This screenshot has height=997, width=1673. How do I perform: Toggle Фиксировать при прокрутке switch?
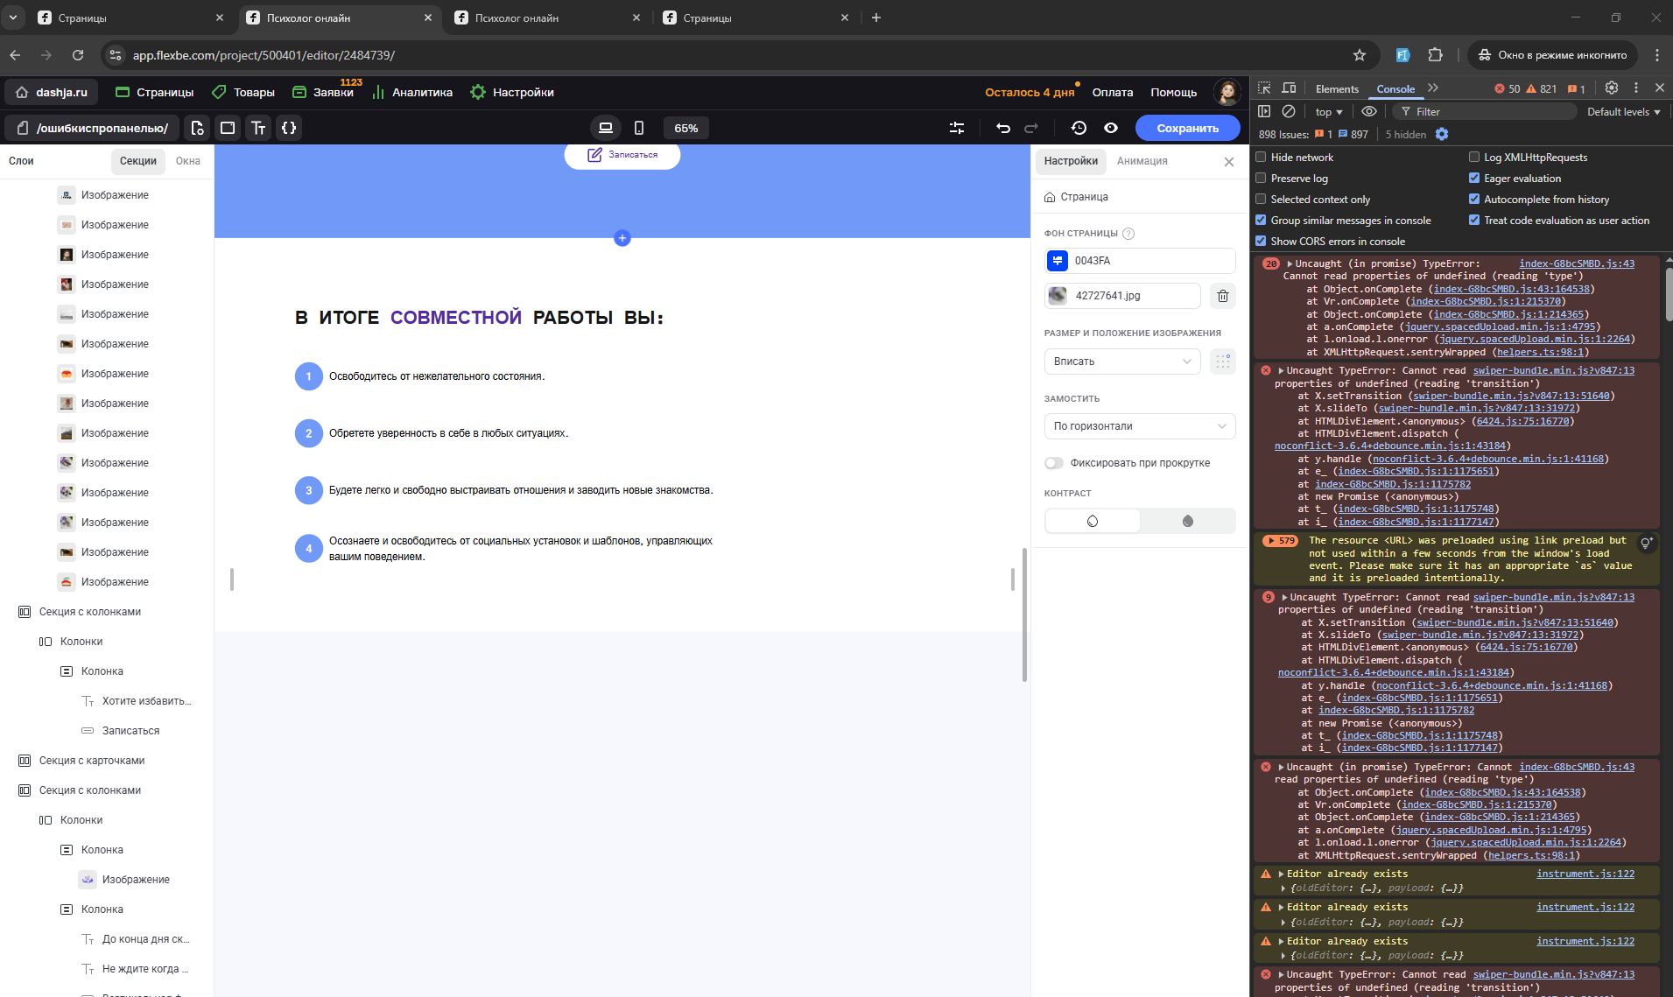[1054, 463]
